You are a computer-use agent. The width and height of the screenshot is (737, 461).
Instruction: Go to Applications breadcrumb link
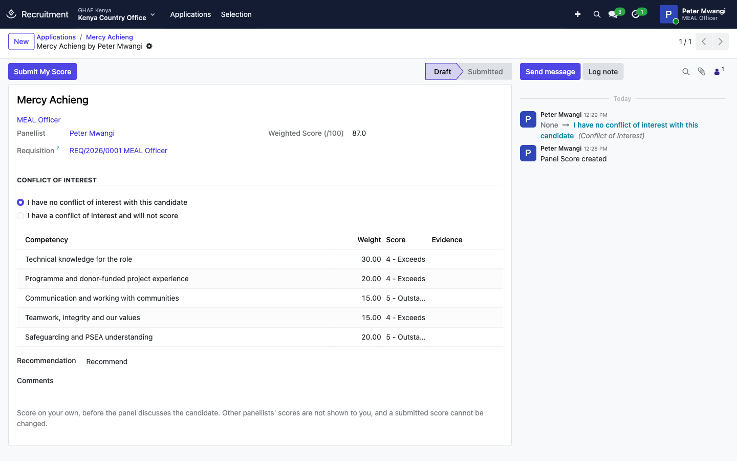tap(56, 37)
